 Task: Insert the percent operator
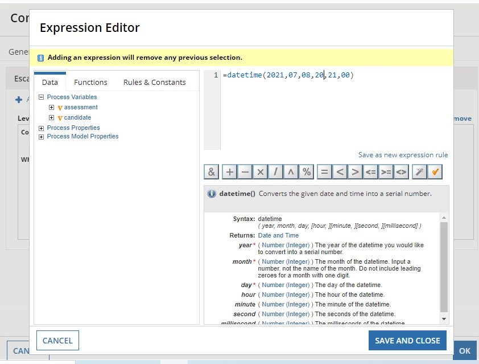[307, 171]
